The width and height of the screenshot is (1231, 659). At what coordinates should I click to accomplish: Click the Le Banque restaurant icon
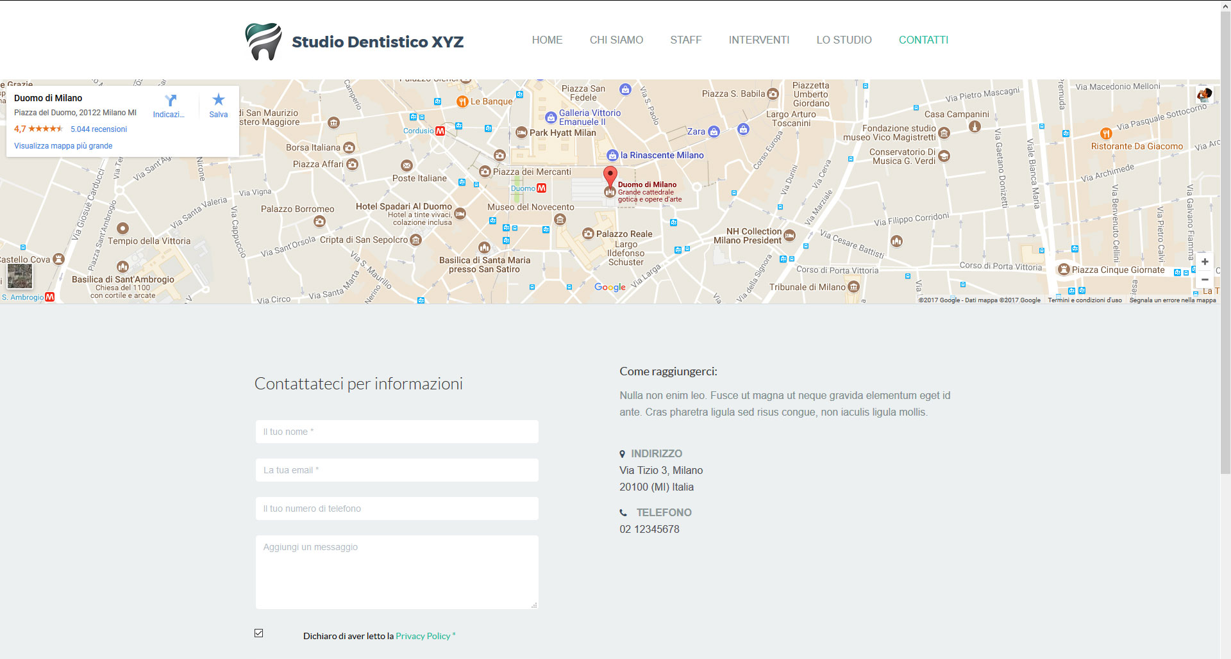[x=462, y=101]
